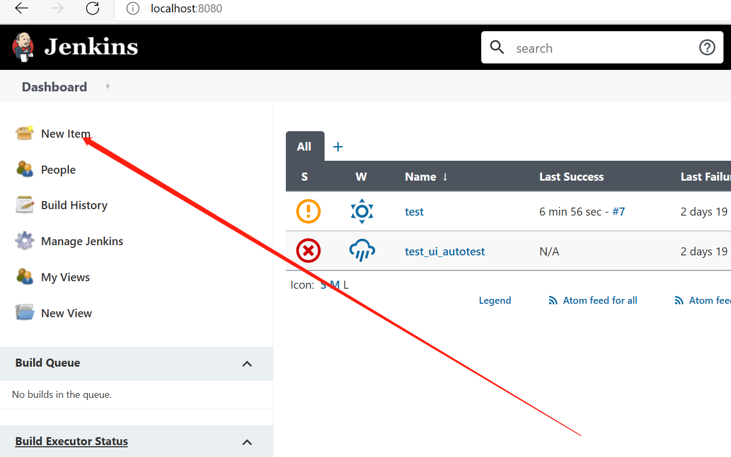Screen dimensions: 731x457
Task: Click the site info icon in address bar
Action: pyautogui.click(x=132, y=9)
